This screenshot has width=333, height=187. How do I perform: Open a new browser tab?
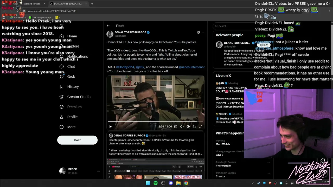pos(92,4)
